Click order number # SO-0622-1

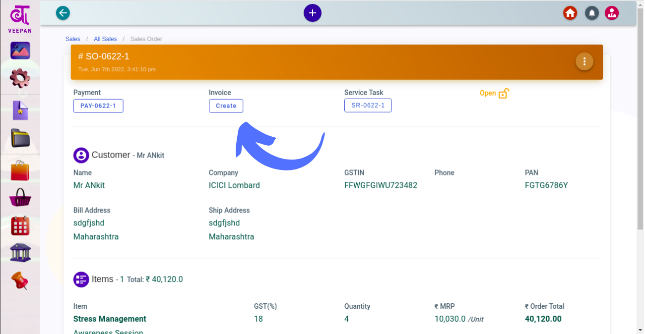click(x=104, y=56)
